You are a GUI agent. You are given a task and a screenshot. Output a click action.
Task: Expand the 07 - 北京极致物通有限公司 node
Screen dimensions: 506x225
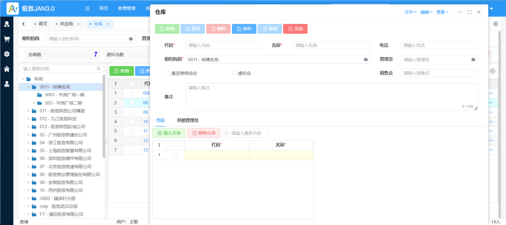[29, 166]
